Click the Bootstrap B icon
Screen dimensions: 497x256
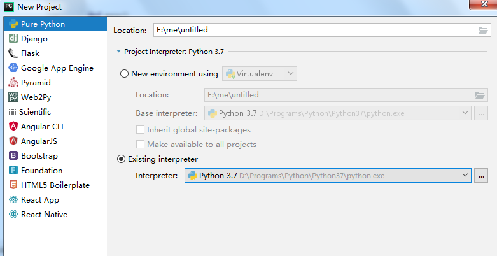pyautogui.click(x=13, y=156)
